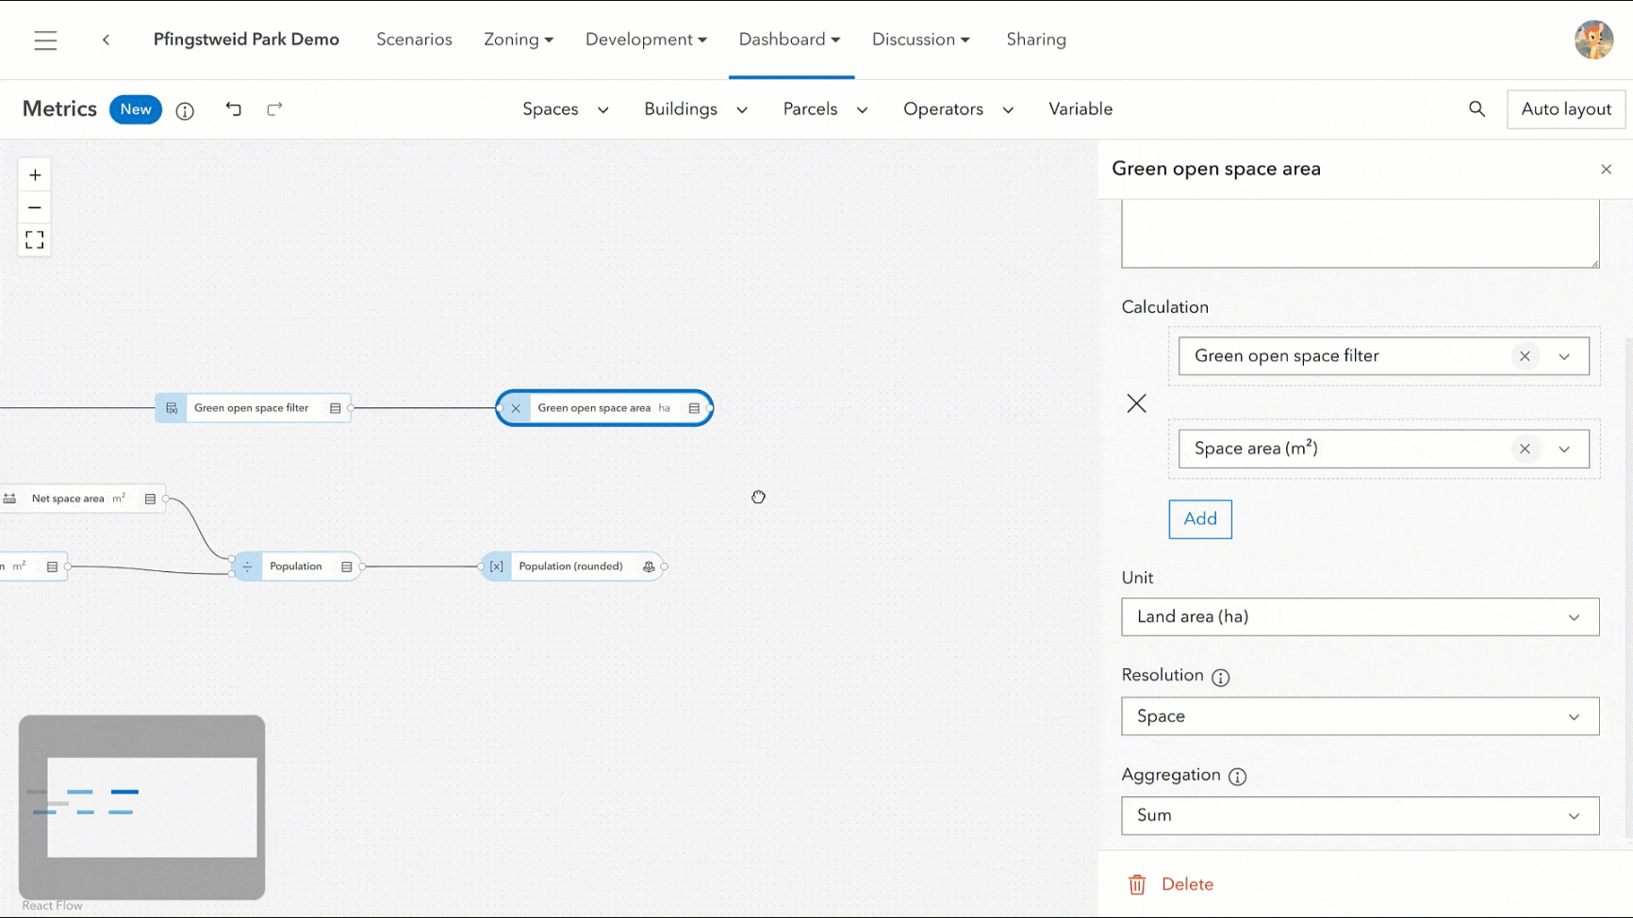The width and height of the screenshot is (1633, 918).
Task: Click the info icon beside Metrics
Action: tap(185, 111)
